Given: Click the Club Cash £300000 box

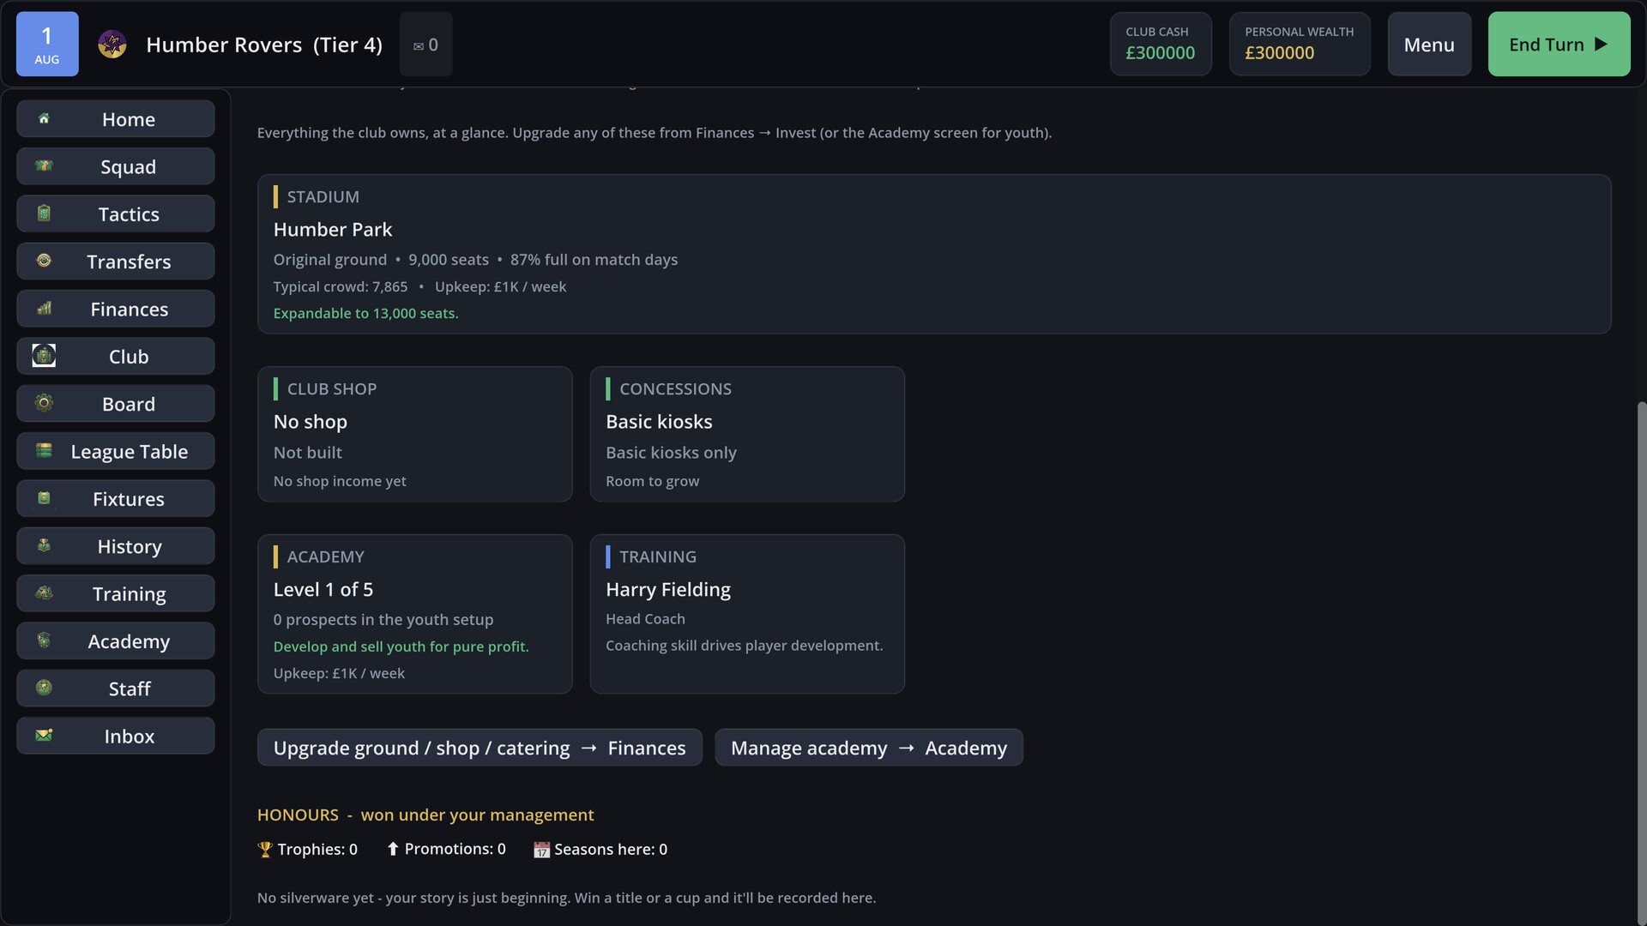Looking at the screenshot, I should point(1161,44).
